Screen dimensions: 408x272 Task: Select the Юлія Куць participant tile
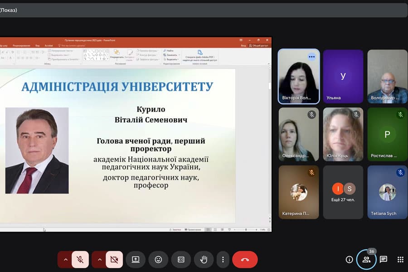pyautogui.click(x=343, y=135)
